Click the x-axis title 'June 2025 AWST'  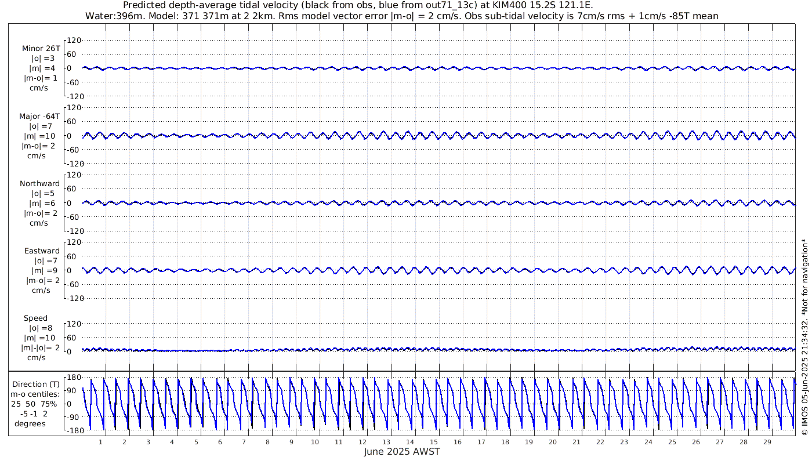pos(402,452)
